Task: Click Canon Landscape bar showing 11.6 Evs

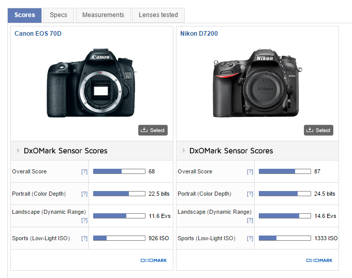Action: tap(119, 216)
